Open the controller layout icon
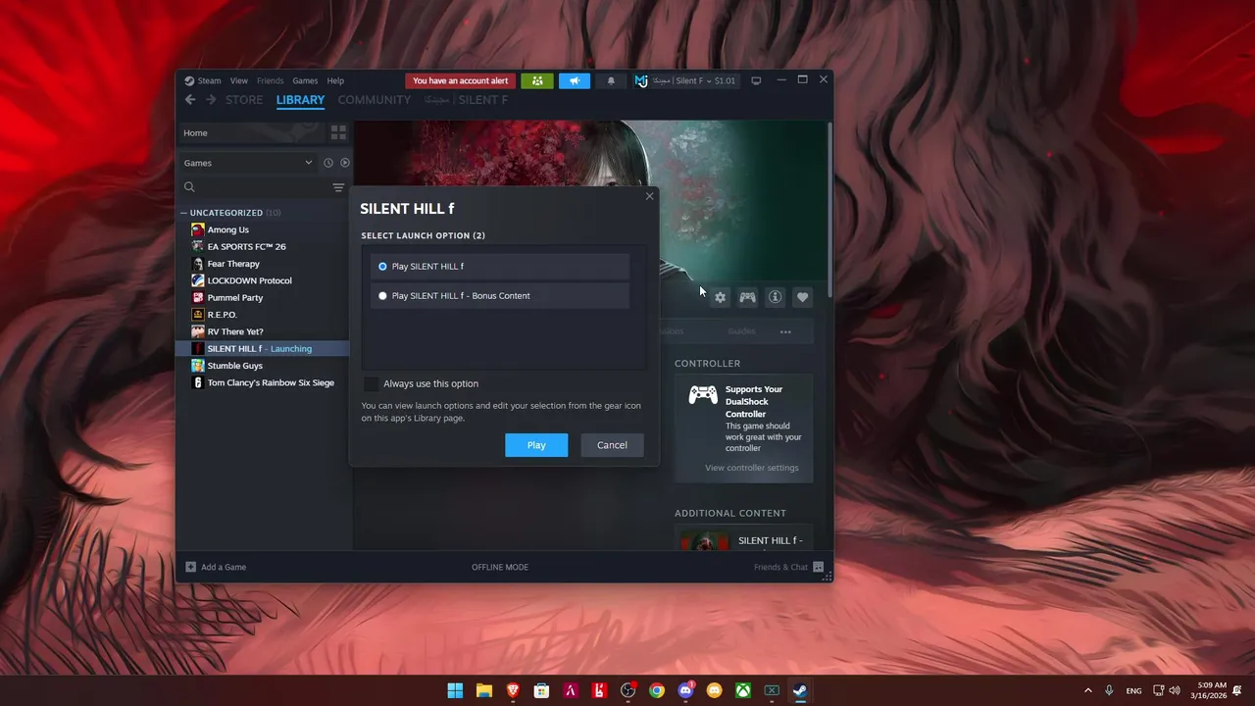 (747, 297)
